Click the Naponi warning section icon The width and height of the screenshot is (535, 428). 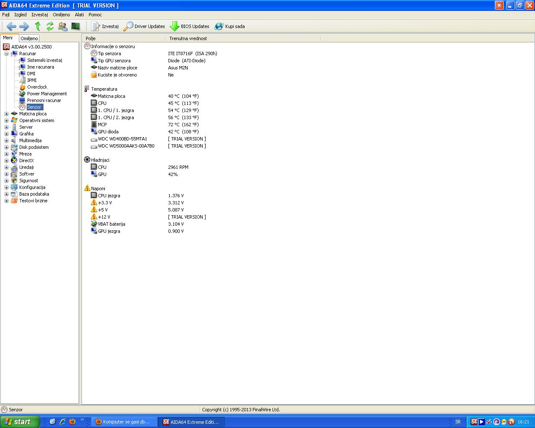tap(87, 188)
